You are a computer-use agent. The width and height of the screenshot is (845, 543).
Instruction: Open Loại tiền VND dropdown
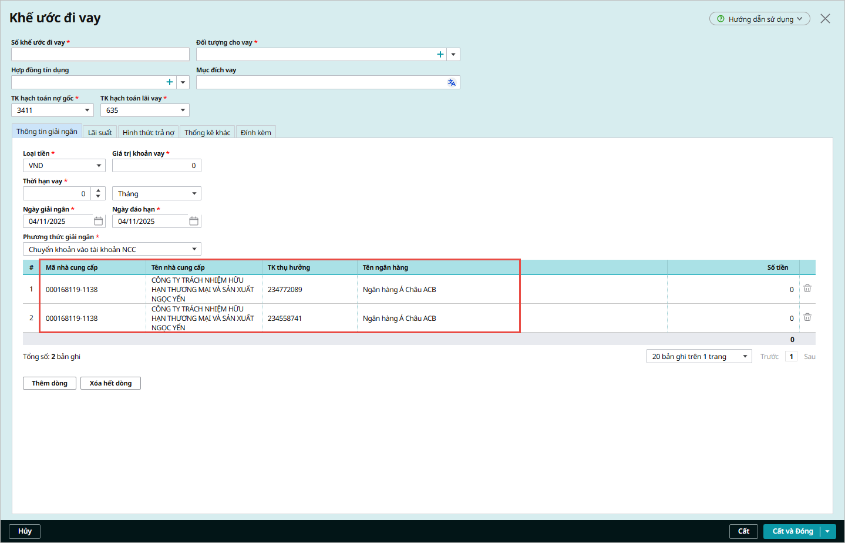coord(99,166)
